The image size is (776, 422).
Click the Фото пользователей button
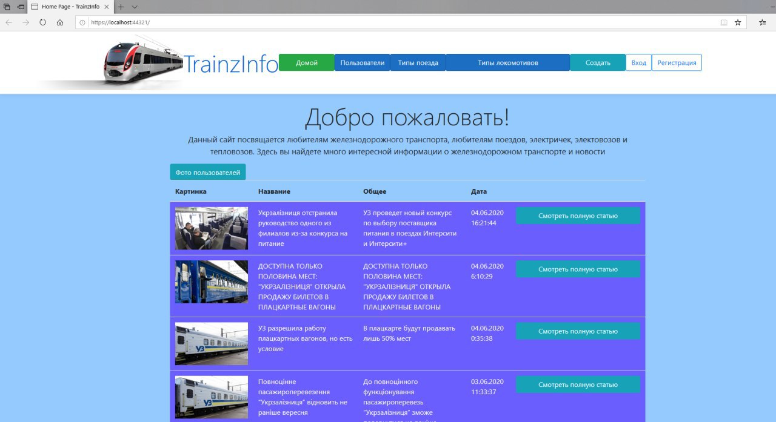point(208,173)
